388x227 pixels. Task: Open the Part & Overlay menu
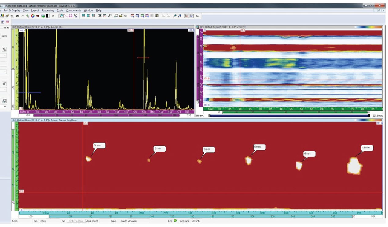(x=12, y=10)
